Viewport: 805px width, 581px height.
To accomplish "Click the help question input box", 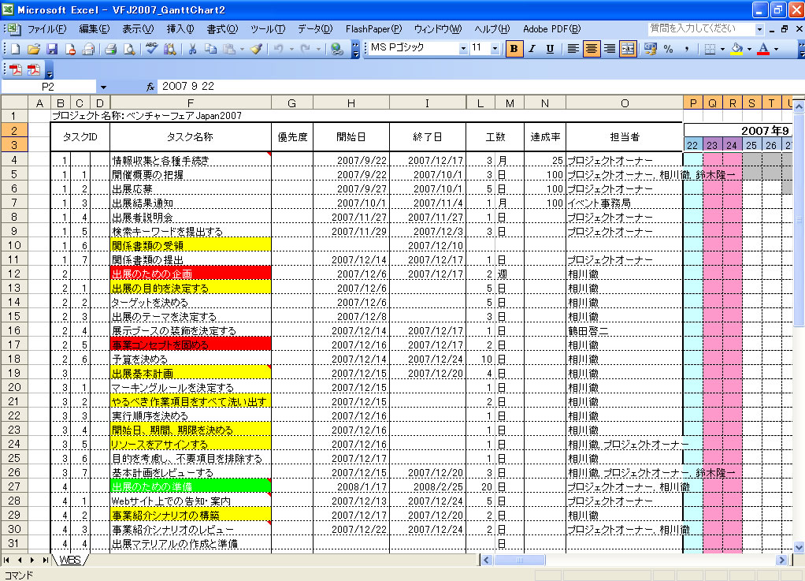I will tap(699, 28).
